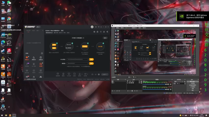The image size is (209, 117).
Task: Show hidden stream key with eye icon
Action: pyautogui.click(x=88, y=63)
